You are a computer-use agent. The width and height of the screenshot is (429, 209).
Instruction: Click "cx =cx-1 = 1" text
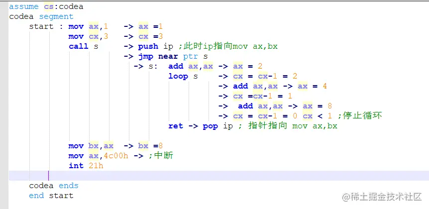[x=263, y=97]
